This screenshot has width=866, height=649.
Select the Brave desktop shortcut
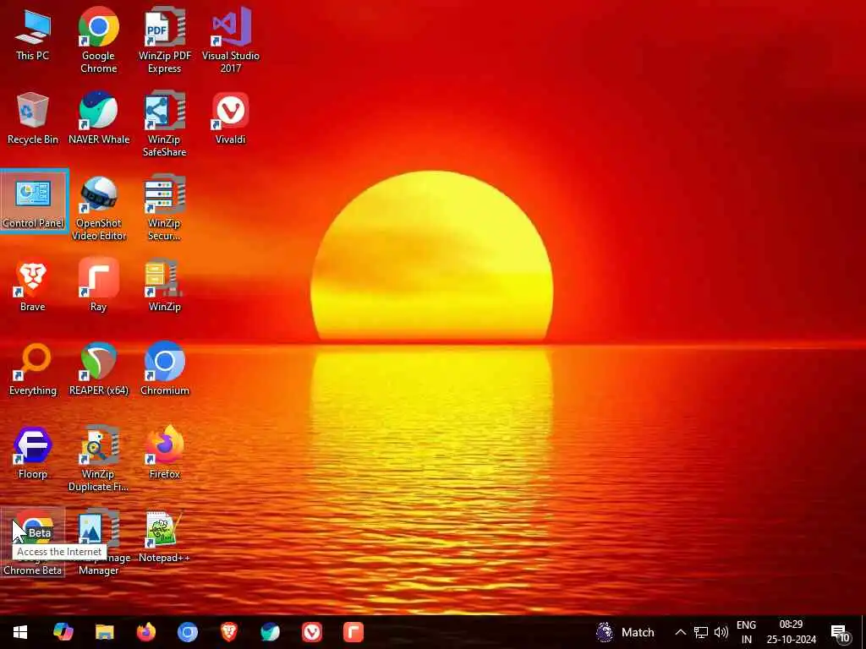pos(33,286)
